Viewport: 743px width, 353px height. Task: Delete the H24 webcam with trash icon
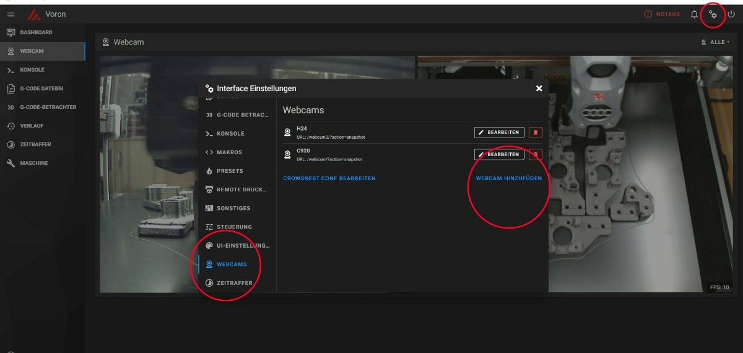[x=536, y=132]
